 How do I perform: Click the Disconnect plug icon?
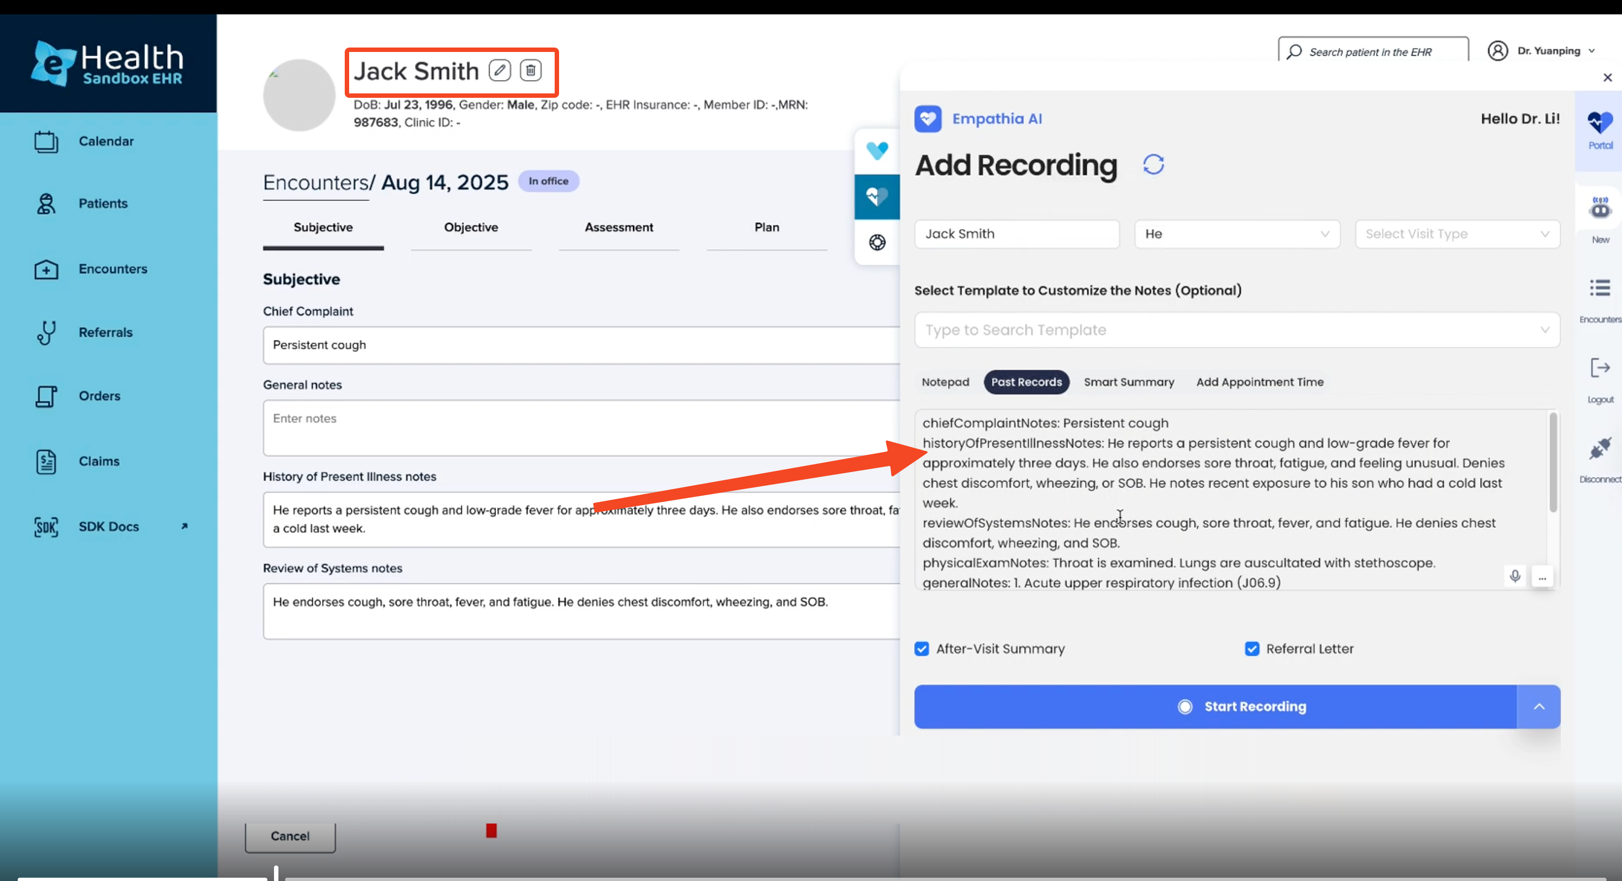1599,448
